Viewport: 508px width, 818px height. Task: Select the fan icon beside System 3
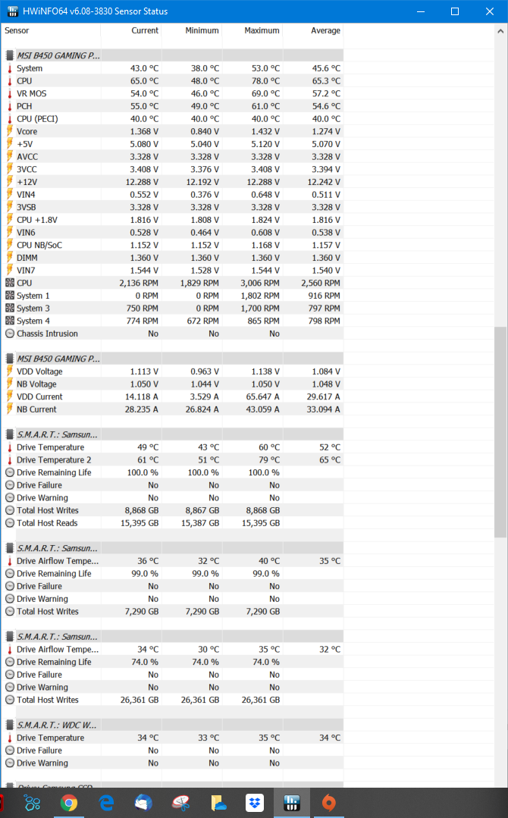pos(9,308)
